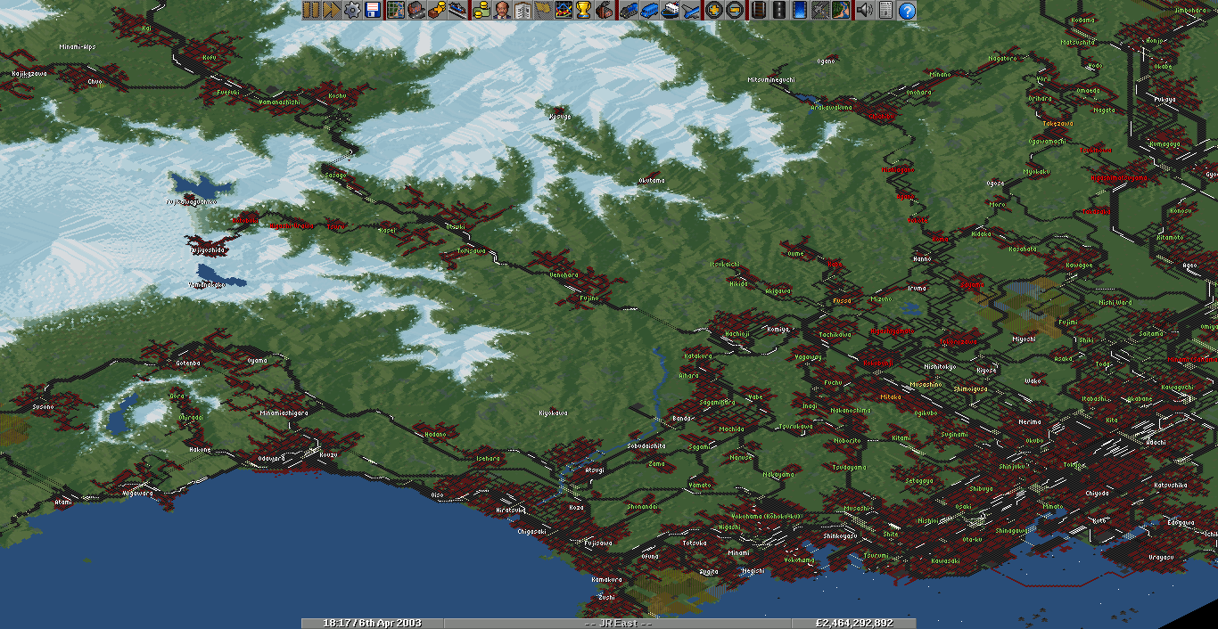Open the floppy disk save game menu

pos(373,11)
